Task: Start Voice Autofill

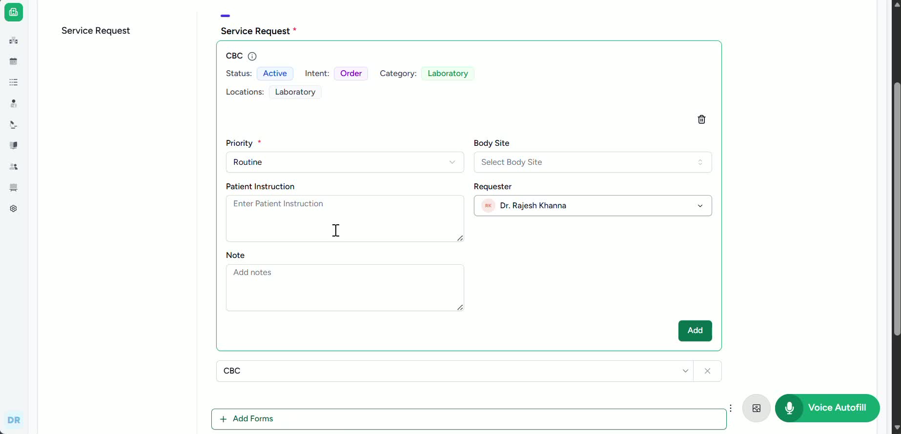Action: [827, 408]
